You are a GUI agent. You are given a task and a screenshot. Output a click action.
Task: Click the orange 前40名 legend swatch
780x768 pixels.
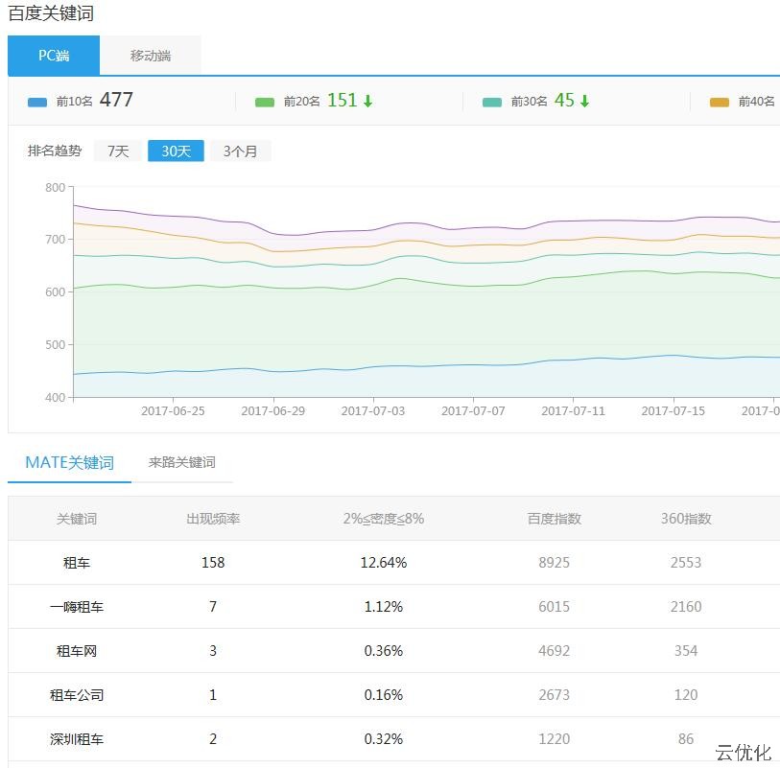point(720,102)
